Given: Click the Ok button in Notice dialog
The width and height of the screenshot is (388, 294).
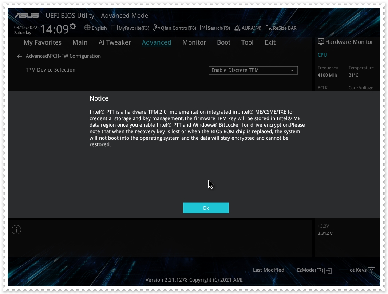Looking at the screenshot, I should pyautogui.click(x=206, y=208).
